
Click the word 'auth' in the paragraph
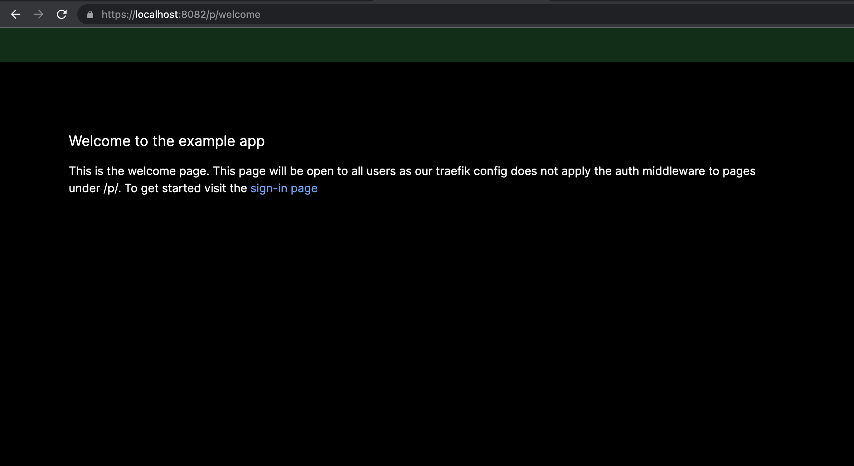coord(627,171)
